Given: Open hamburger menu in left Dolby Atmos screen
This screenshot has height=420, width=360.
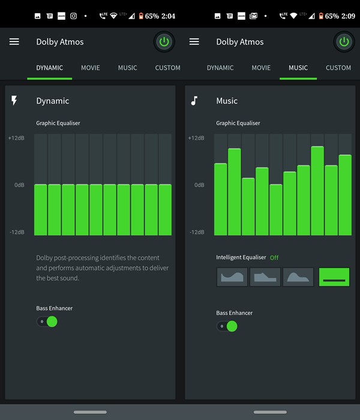Looking at the screenshot, I should pyautogui.click(x=14, y=42).
